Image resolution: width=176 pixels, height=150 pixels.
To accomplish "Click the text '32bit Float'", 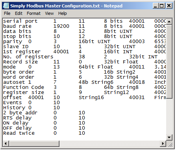I will (121, 62).
